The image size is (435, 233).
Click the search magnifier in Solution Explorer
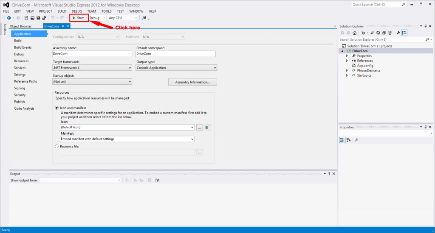click(x=427, y=39)
